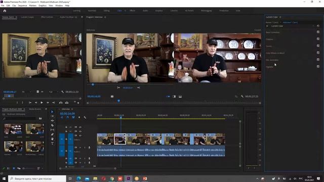Switch comparison view to vertical split
Screen dimensions: 324x182
pos(174,97)
